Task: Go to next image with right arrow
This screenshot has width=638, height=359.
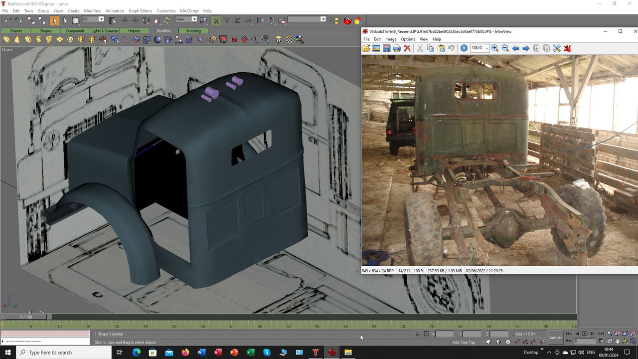Action: point(526,48)
